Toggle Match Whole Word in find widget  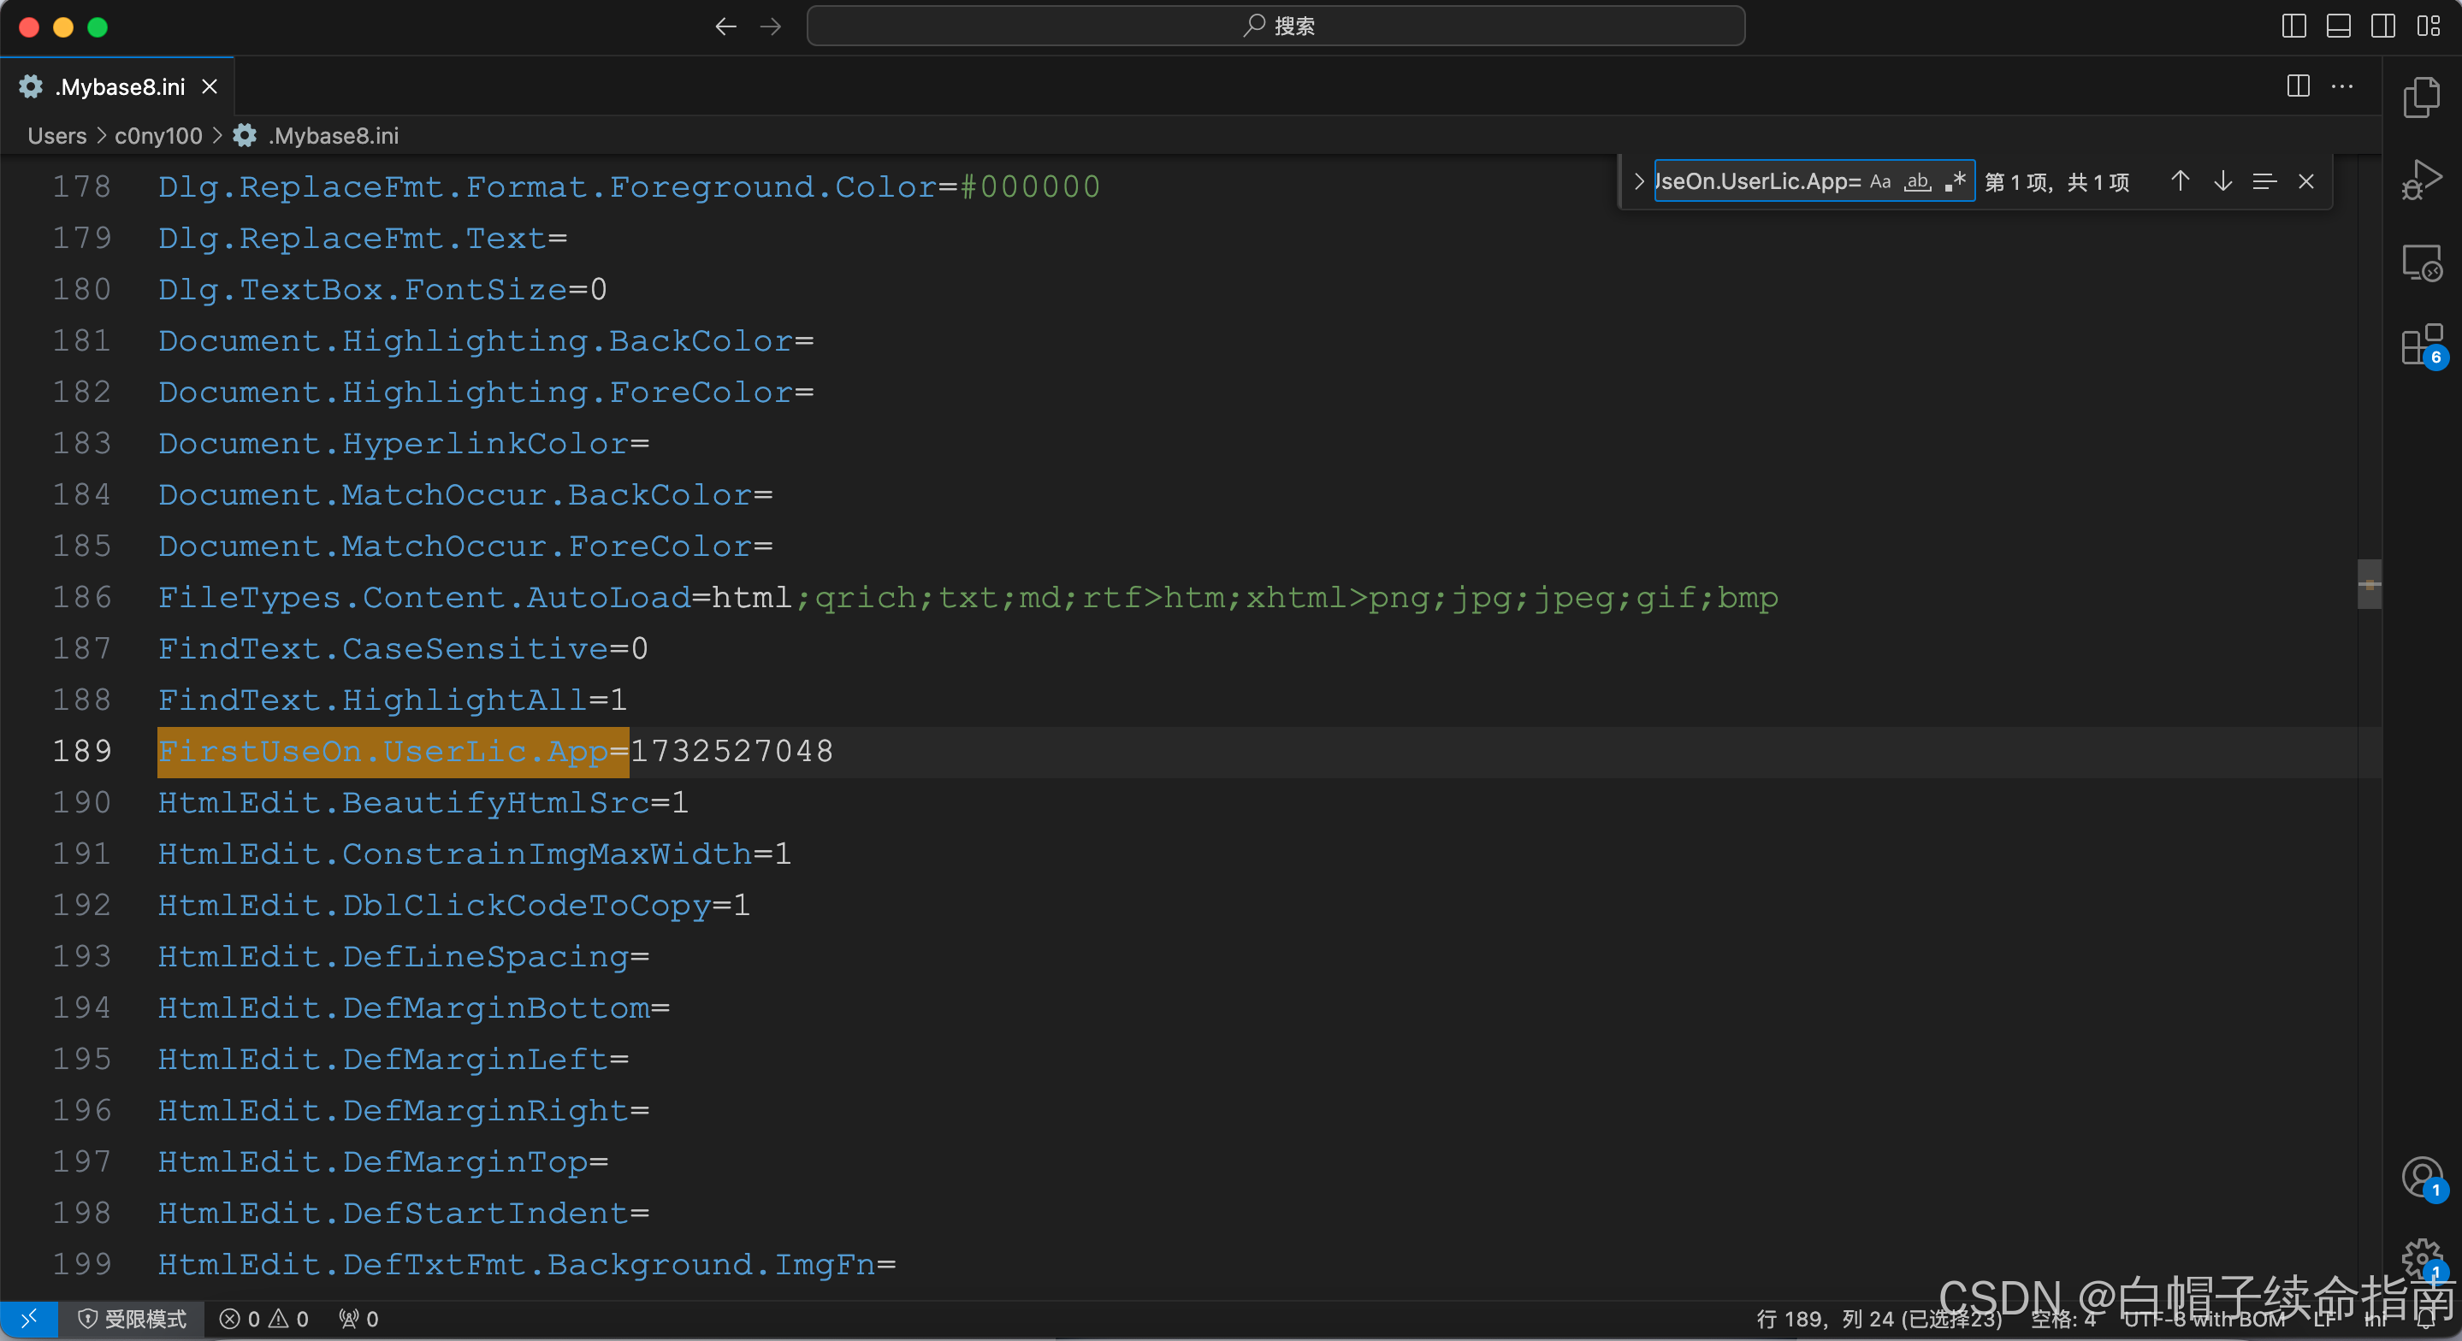coord(1917,181)
